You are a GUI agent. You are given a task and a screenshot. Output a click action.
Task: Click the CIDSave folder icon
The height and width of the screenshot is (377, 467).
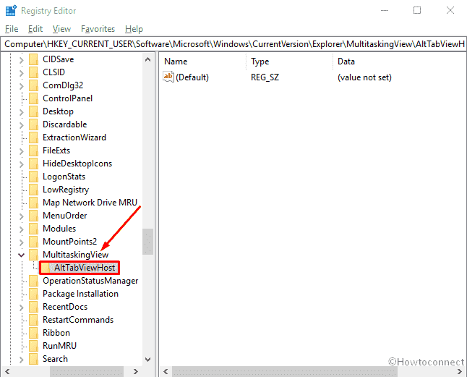pos(34,59)
